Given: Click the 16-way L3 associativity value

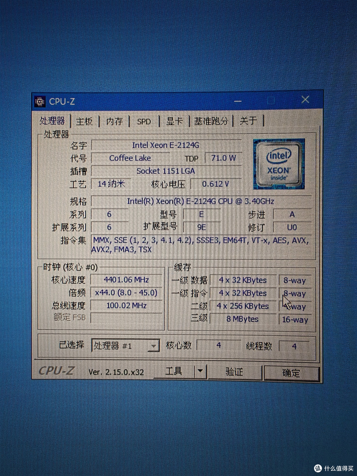Looking at the screenshot, I should (295, 320).
